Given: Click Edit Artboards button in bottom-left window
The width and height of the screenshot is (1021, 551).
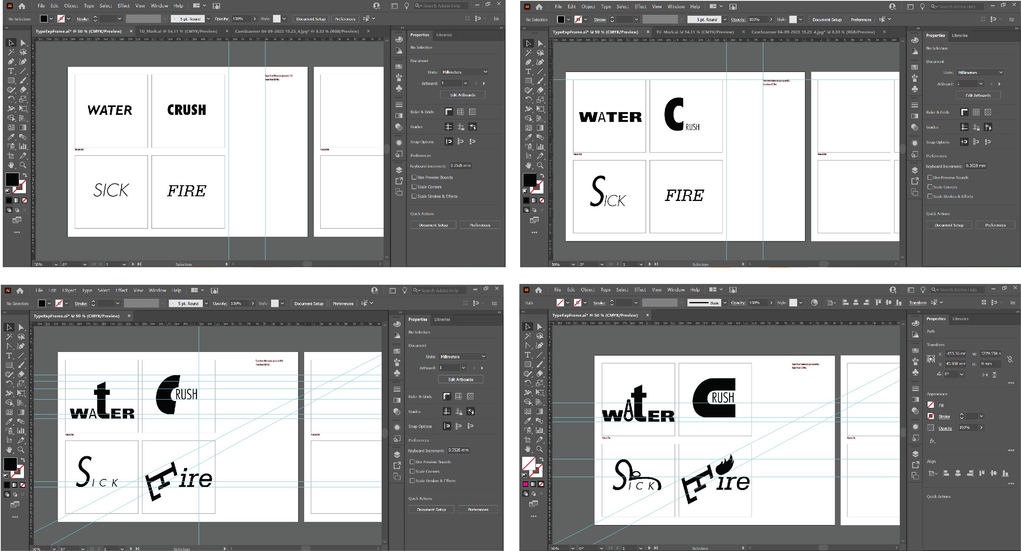Looking at the screenshot, I should pyautogui.click(x=461, y=380).
